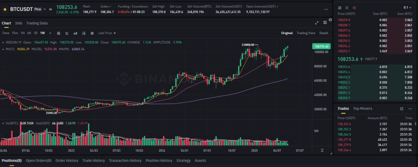Click trade row with amount 40.422

375,139
